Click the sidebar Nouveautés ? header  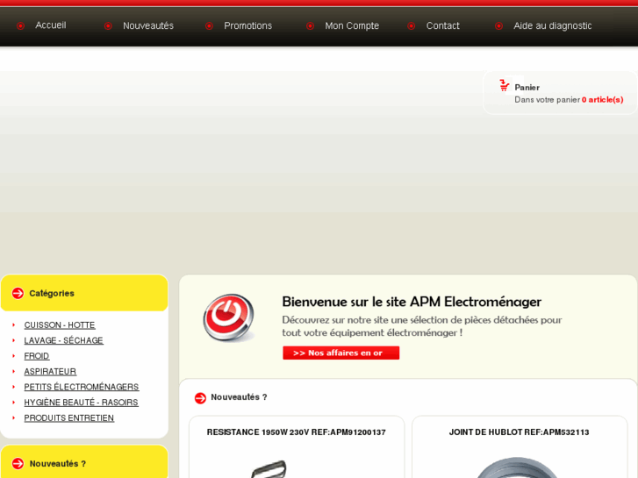(84, 461)
